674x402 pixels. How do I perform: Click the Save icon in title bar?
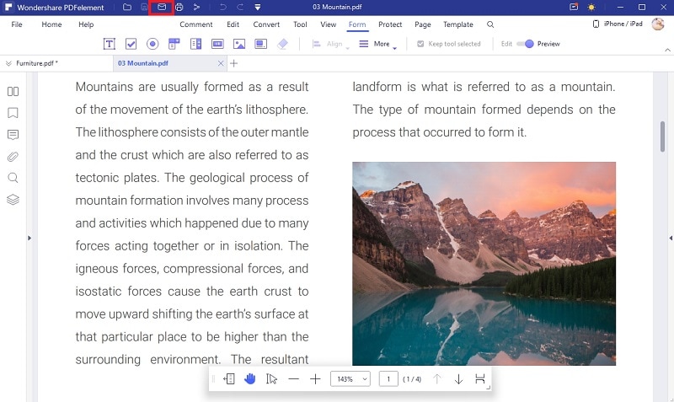click(144, 7)
